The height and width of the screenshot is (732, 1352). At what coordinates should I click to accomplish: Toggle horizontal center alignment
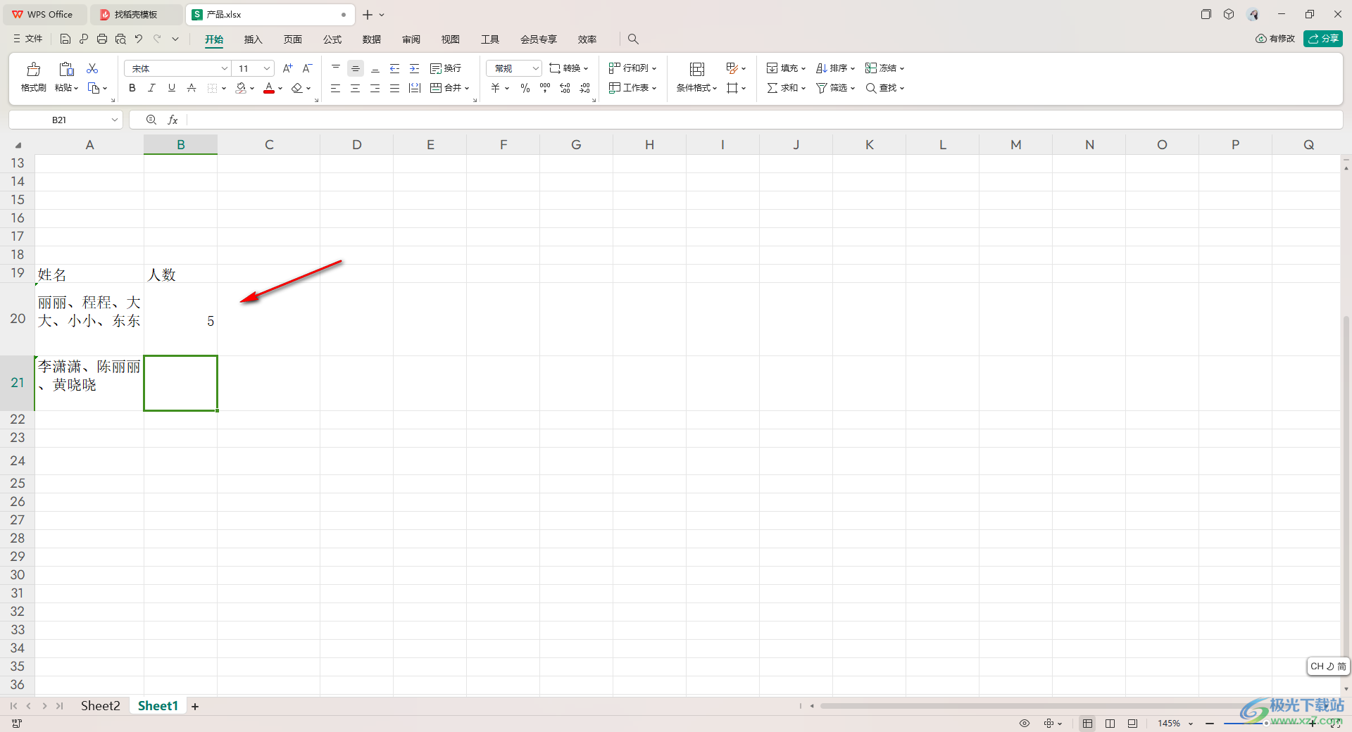click(x=356, y=88)
